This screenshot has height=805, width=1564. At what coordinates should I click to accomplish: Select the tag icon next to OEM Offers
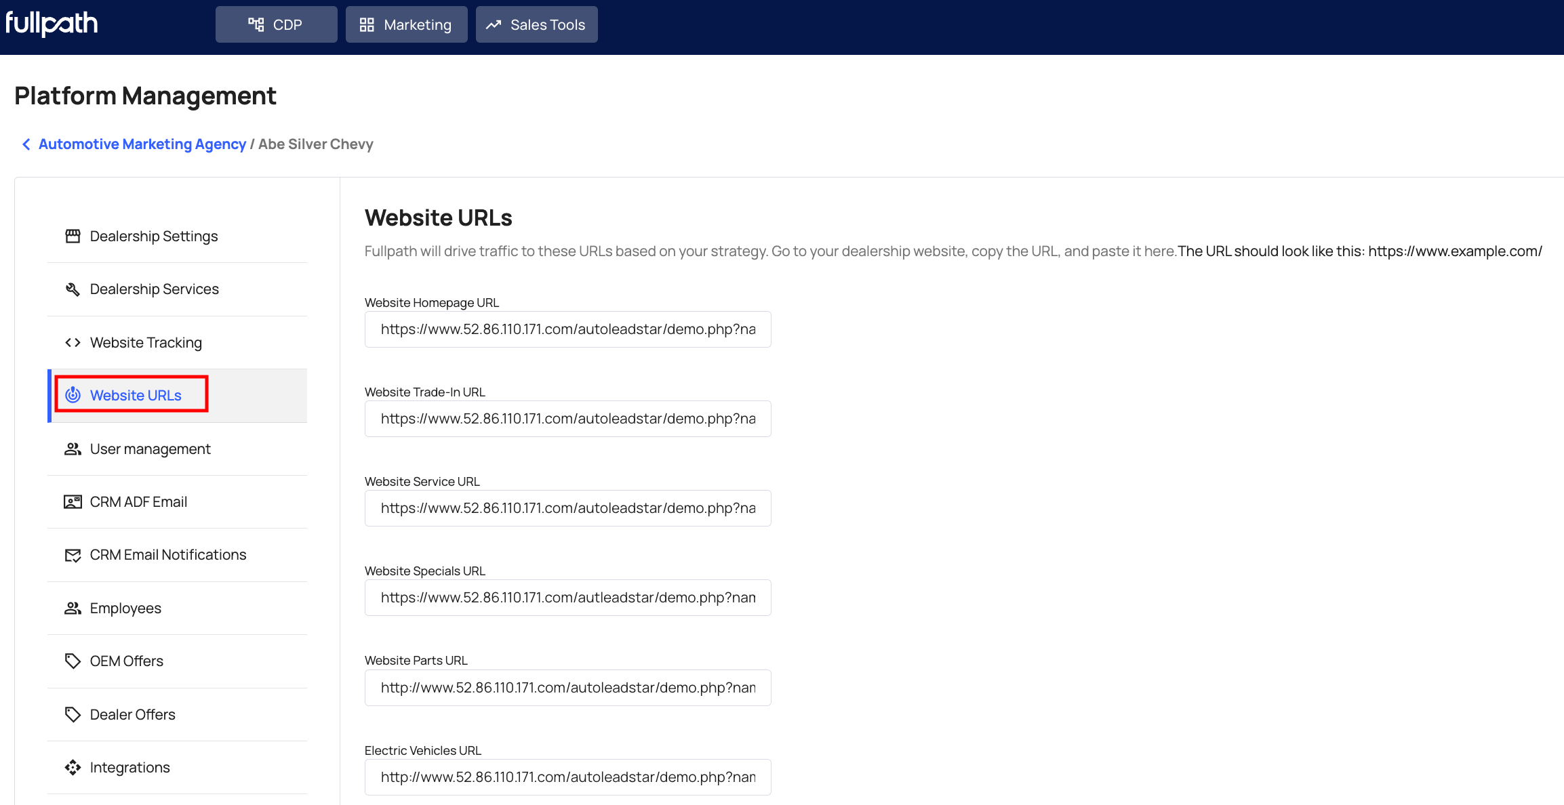73,661
